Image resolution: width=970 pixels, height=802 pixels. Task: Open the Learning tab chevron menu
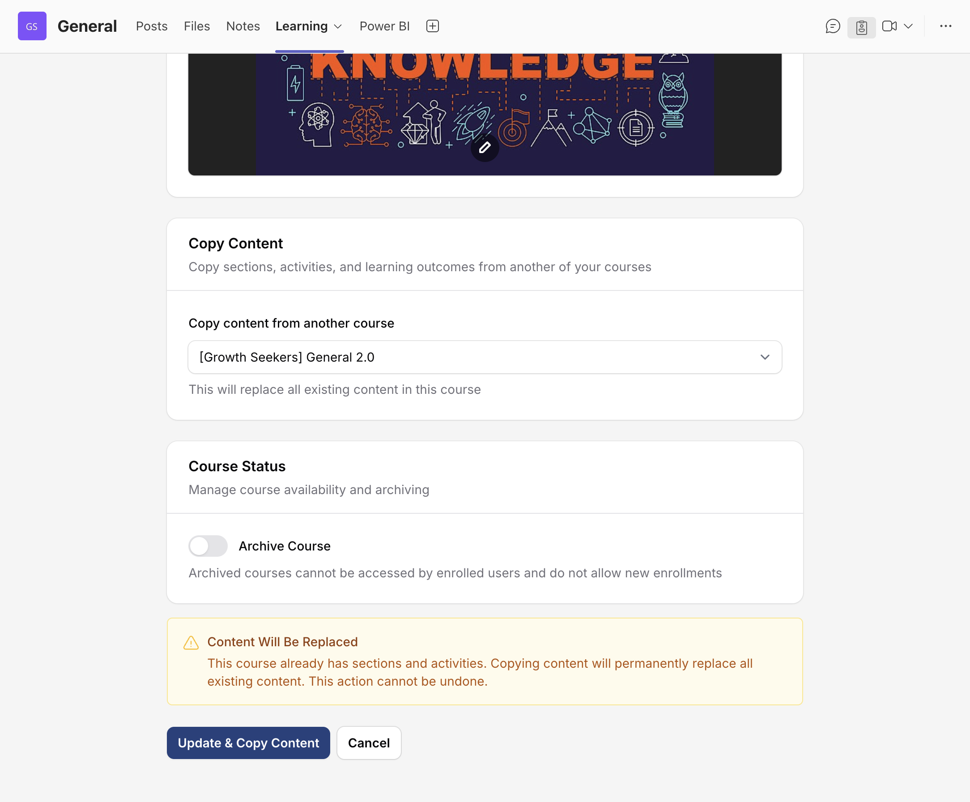[338, 27]
